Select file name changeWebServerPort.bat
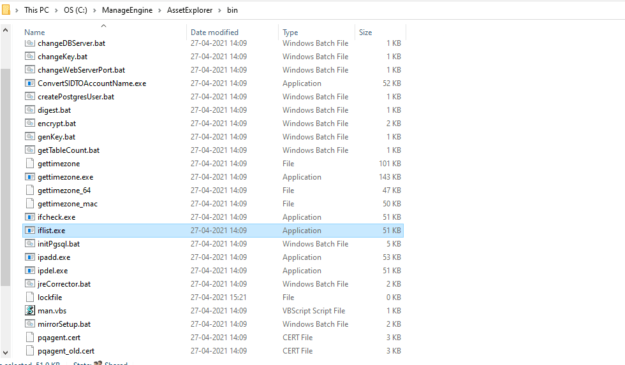This screenshot has height=365, width=625. tap(82, 70)
